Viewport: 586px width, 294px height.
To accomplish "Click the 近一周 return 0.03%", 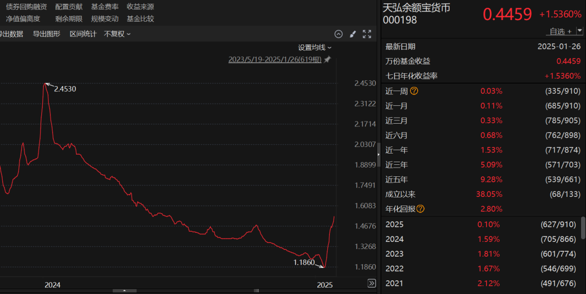I will coord(492,91).
